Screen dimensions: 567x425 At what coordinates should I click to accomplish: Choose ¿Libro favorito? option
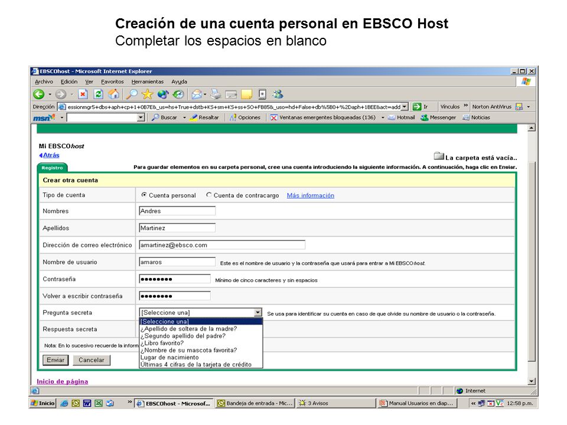click(x=201, y=343)
